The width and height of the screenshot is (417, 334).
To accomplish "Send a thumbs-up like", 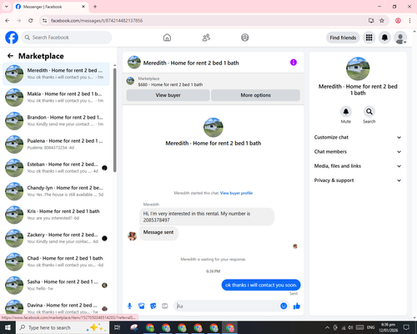I will pos(297,306).
